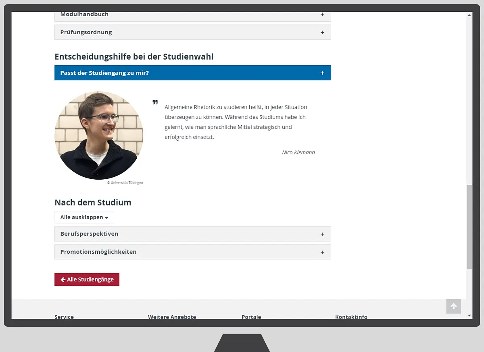Go back via 'Alle Studiengänge' button
This screenshot has height=352, width=484.
point(87,280)
